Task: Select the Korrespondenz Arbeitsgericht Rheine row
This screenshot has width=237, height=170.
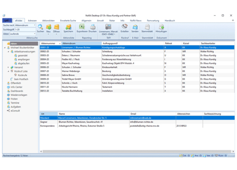Action: 137,126
